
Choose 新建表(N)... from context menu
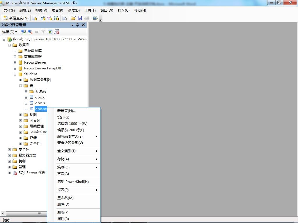point(74,111)
